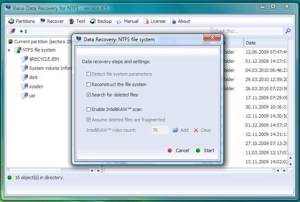Click status text 16 object(s) in directory

tap(40, 177)
